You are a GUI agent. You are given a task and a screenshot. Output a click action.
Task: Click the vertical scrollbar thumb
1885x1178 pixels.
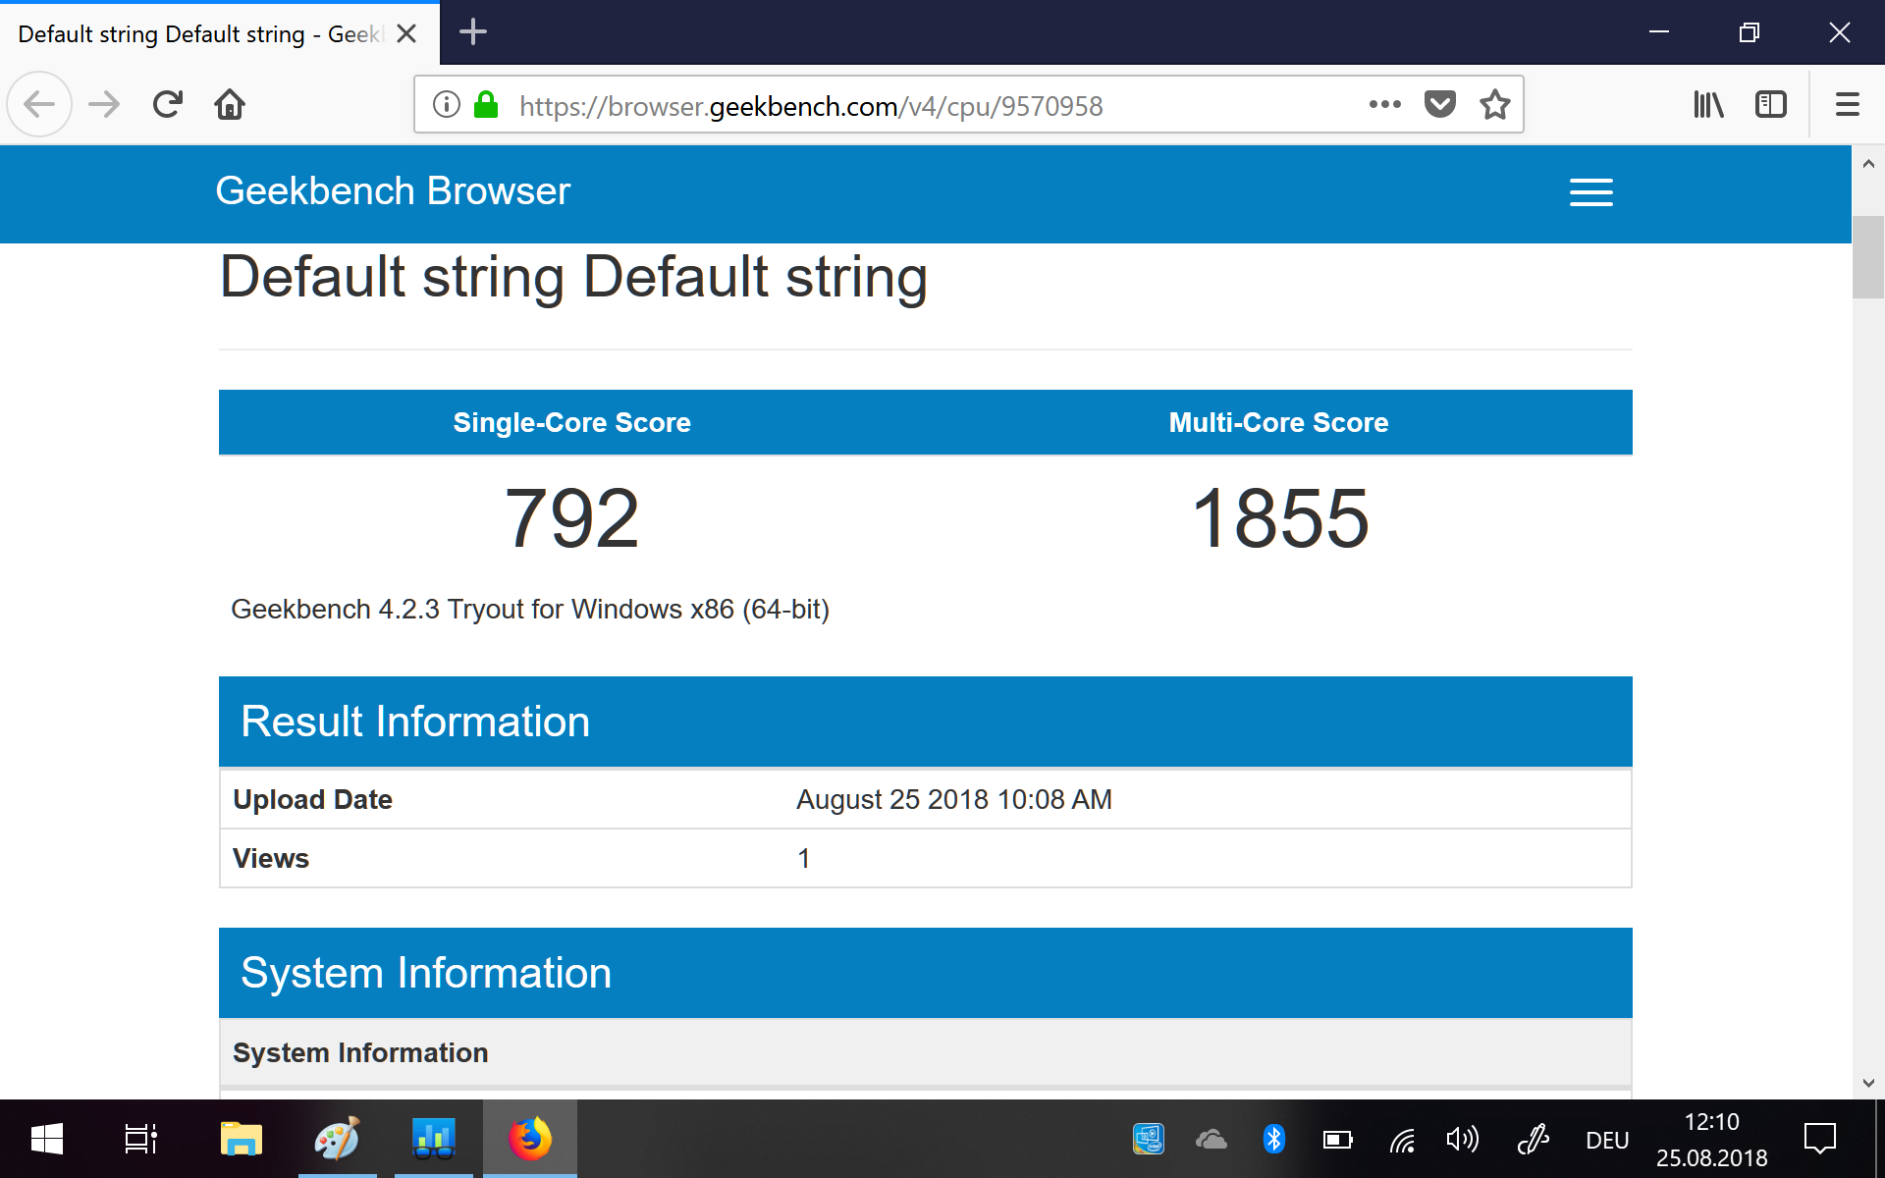coord(1868,257)
